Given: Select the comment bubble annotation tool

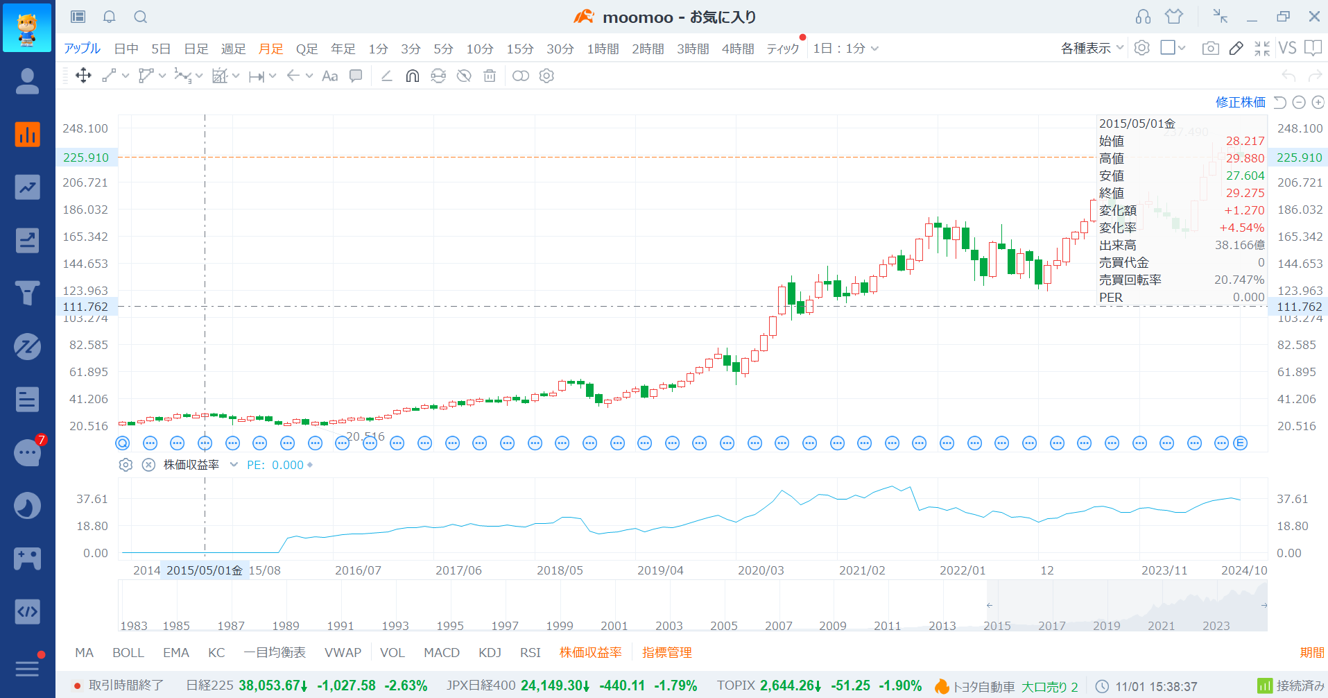Looking at the screenshot, I should point(356,76).
